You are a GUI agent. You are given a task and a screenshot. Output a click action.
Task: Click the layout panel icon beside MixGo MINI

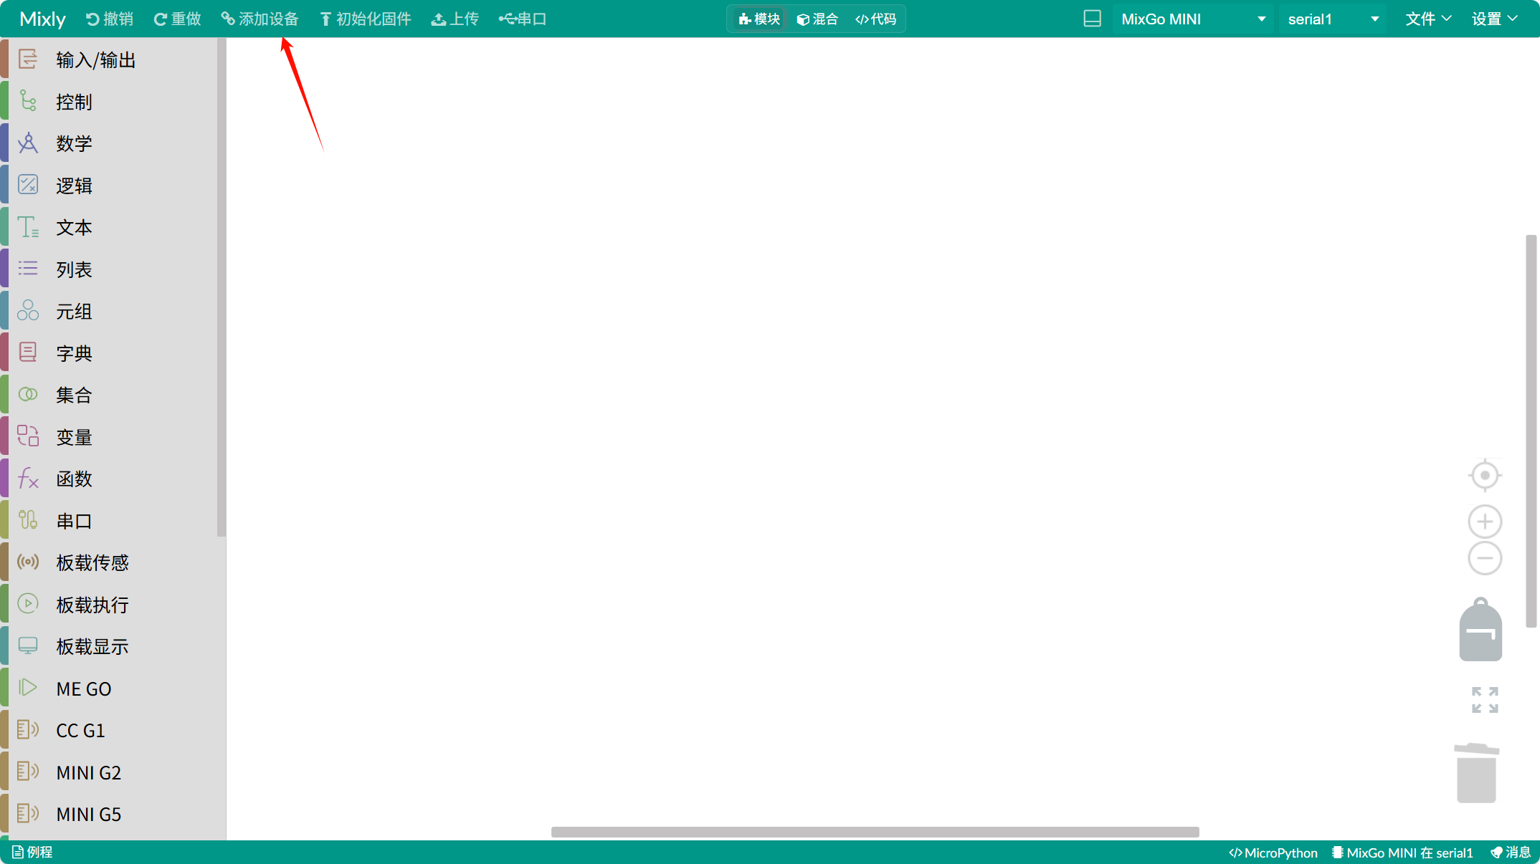[x=1092, y=19]
